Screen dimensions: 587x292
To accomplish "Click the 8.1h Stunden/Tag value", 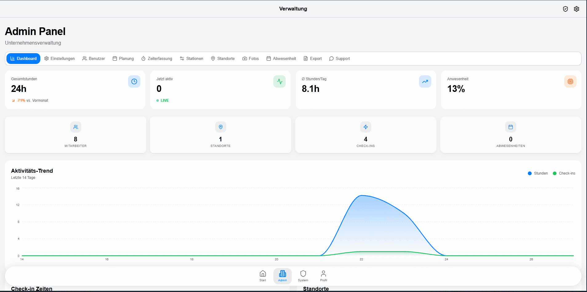I will pyautogui.click(x=311, y=89).
